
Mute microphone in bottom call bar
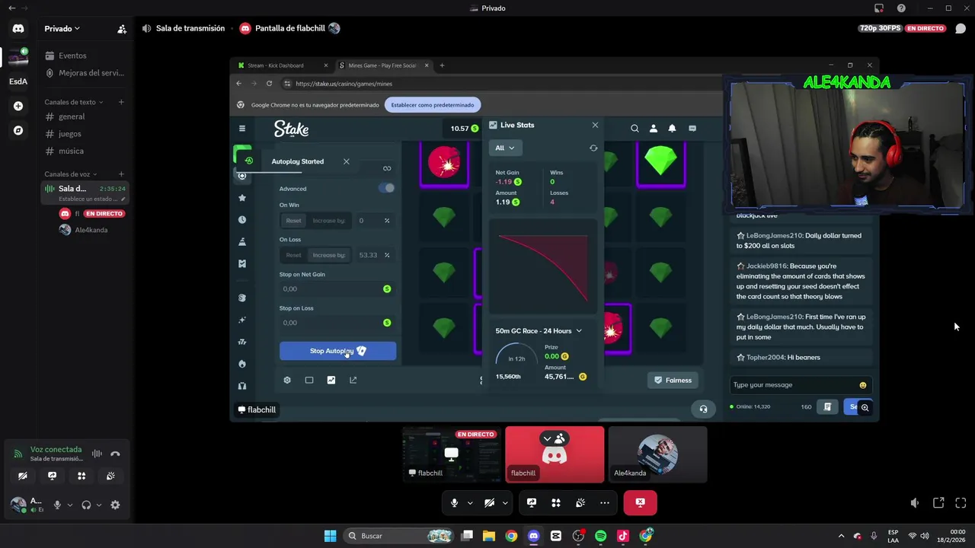coord(454,502)
